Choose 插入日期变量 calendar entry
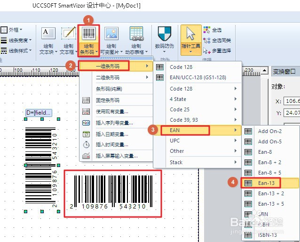Image resolution: width=300 pixels, height=242 pixels. tap(116, 134)
